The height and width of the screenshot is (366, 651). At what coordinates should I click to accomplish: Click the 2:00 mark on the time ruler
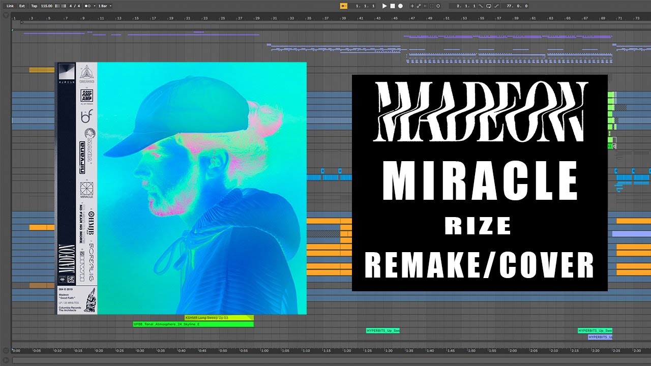click(x=514, y=350)
